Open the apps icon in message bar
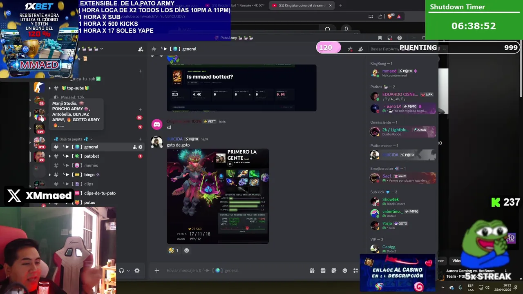Screen dimensions: 523x294 click(355, 270)
